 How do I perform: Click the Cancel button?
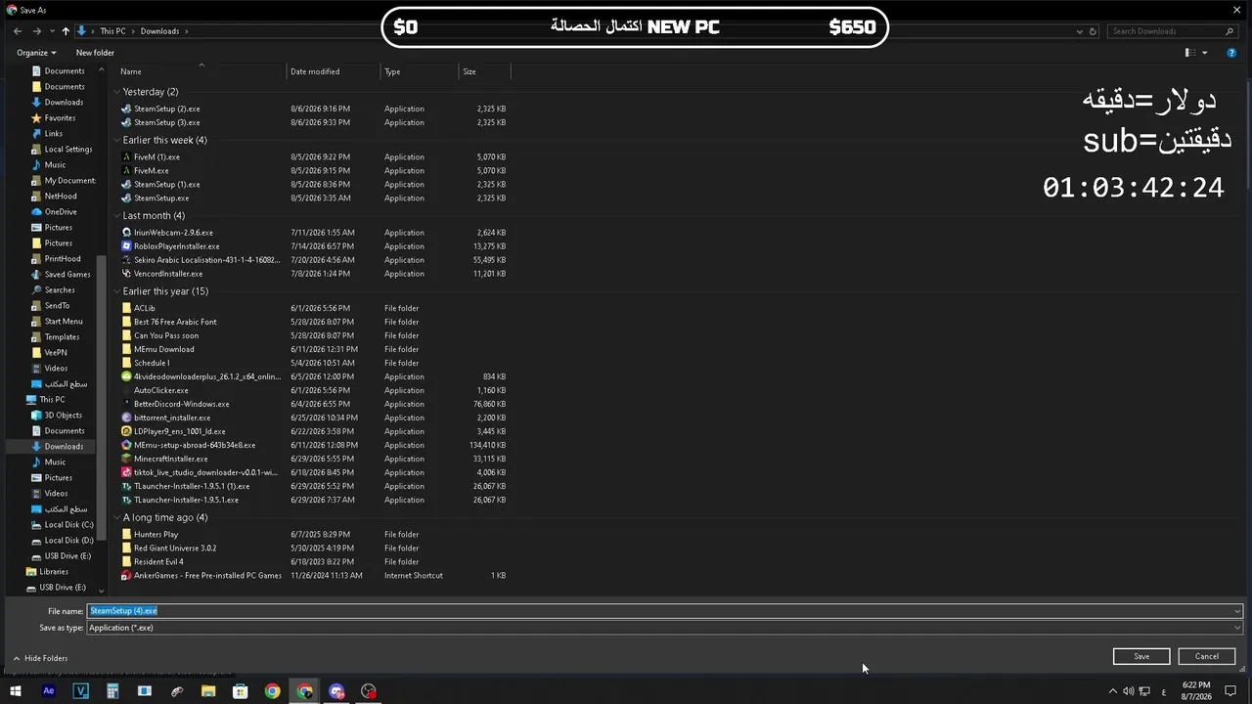(x=1207, y=656)
